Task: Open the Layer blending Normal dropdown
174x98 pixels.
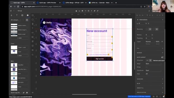Action: (150, 42)
